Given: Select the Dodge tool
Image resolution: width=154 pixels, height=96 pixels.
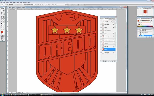Looking at the screenshot, I should coord(4,22).
